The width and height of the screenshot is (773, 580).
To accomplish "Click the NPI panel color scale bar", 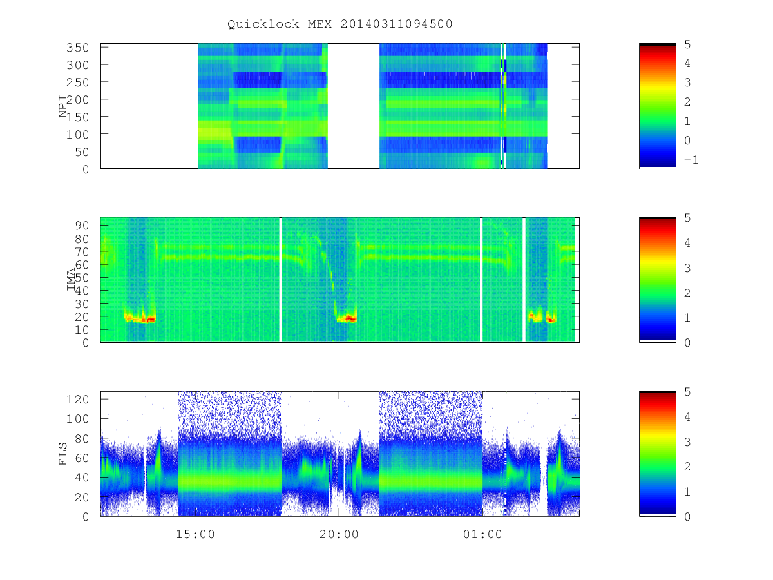I will [657, 106].
